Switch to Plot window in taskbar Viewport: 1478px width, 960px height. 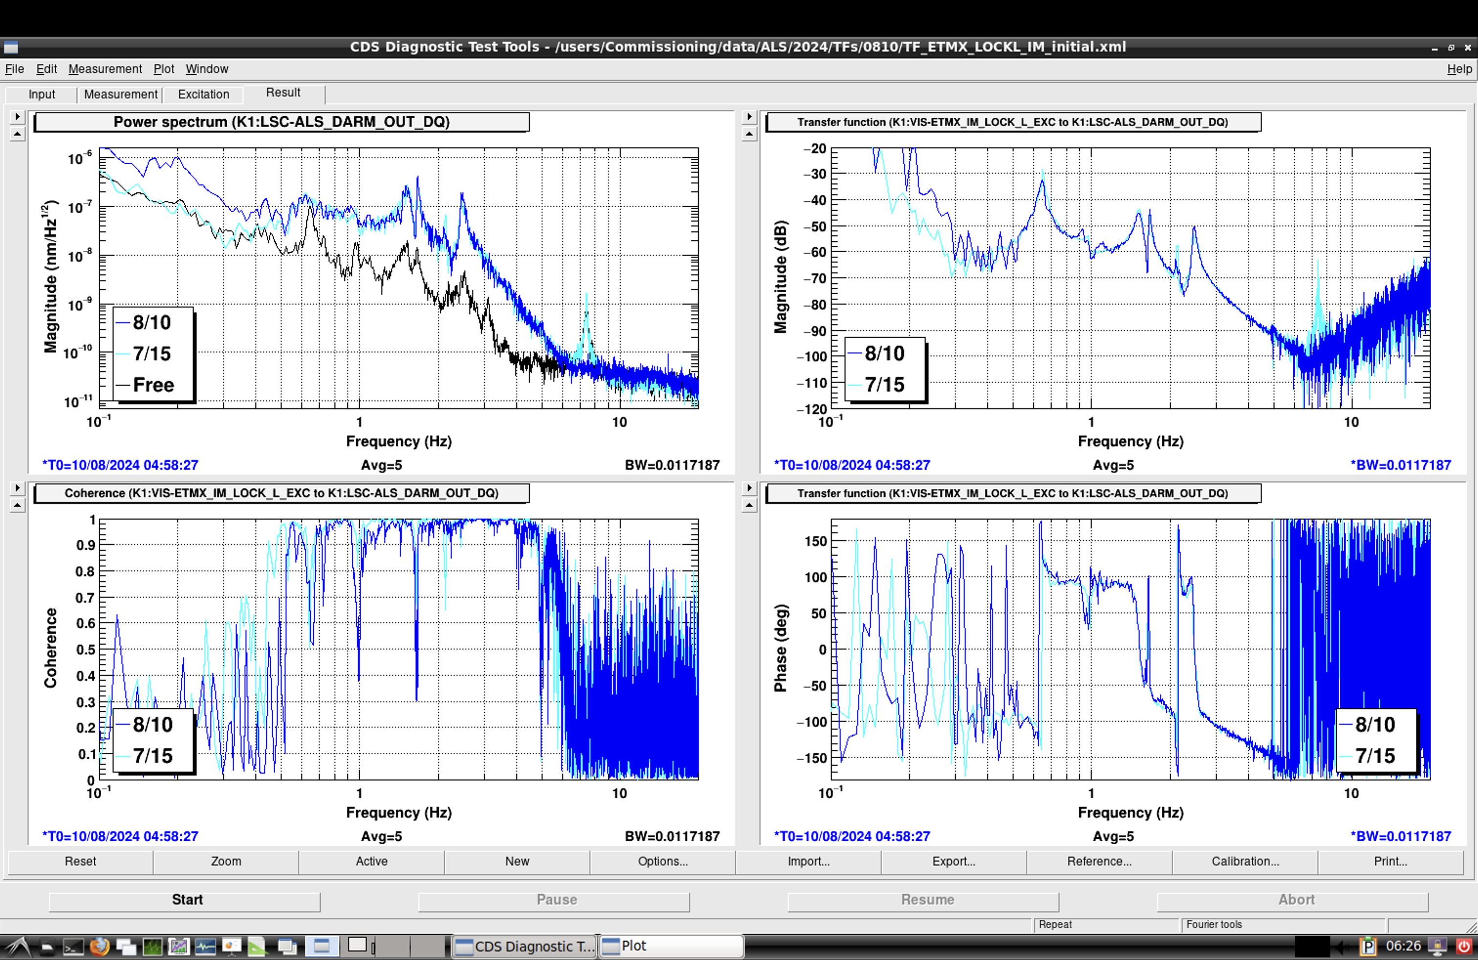[671, 946]
